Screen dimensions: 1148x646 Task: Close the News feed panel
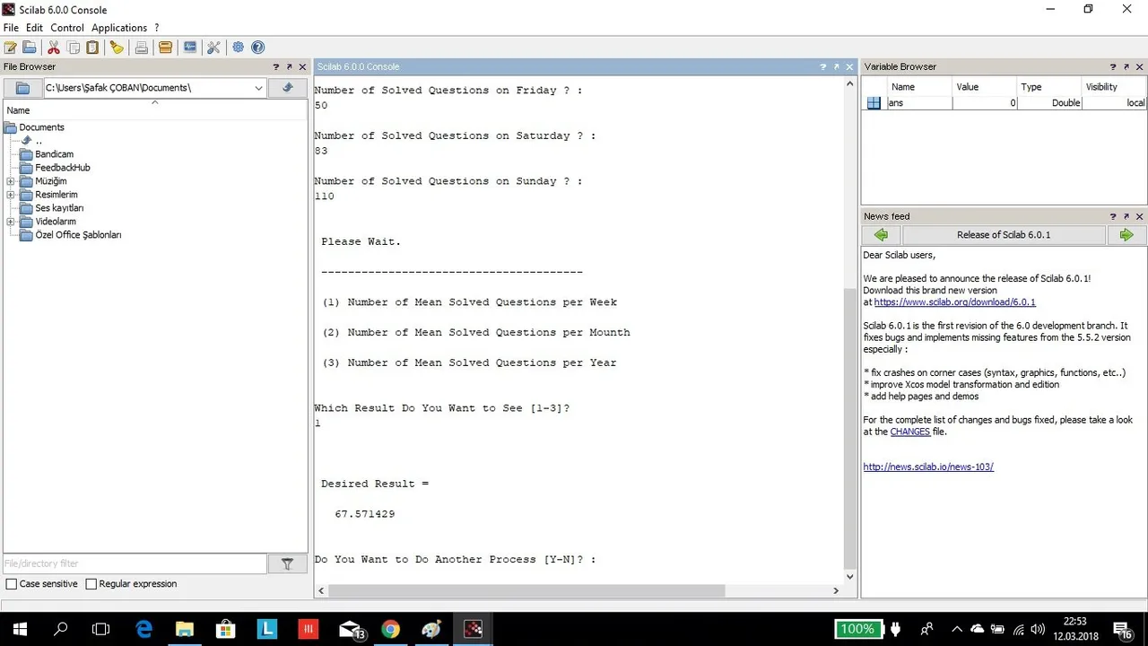coord(1140,216)
